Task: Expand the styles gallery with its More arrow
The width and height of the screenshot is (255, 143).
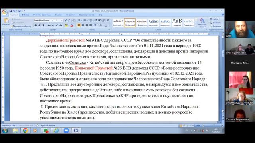Action: (196, 26)
